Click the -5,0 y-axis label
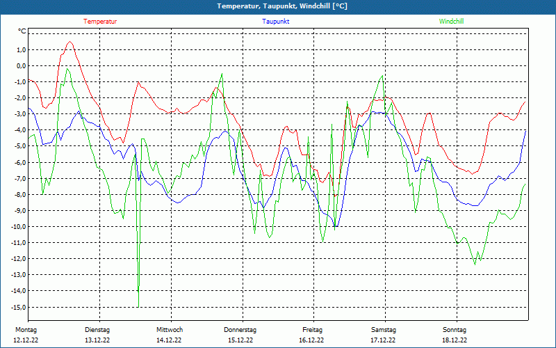This screenshot has height=348, width=556. [x=20, y=146]
